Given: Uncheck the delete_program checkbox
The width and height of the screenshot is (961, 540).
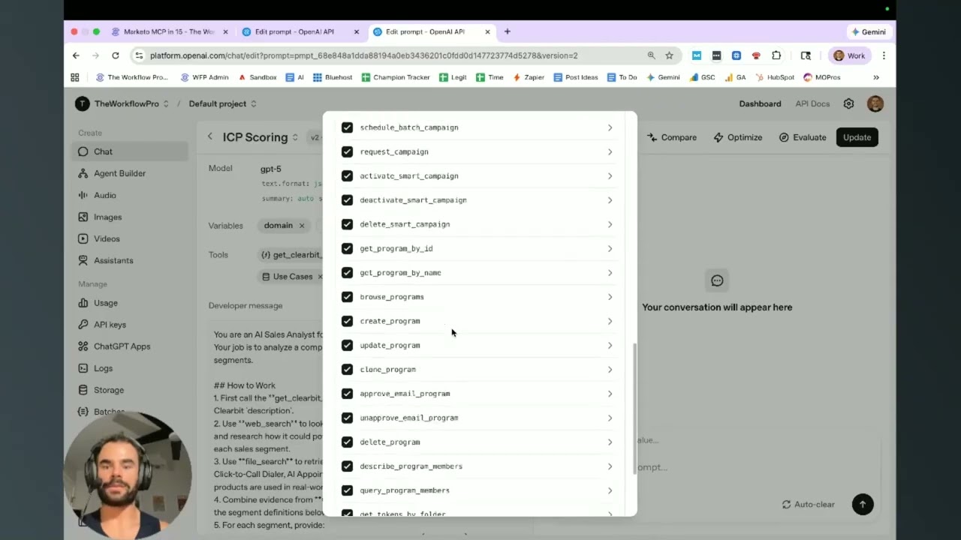Looking at the screenshot, I should tap(347, 442).
